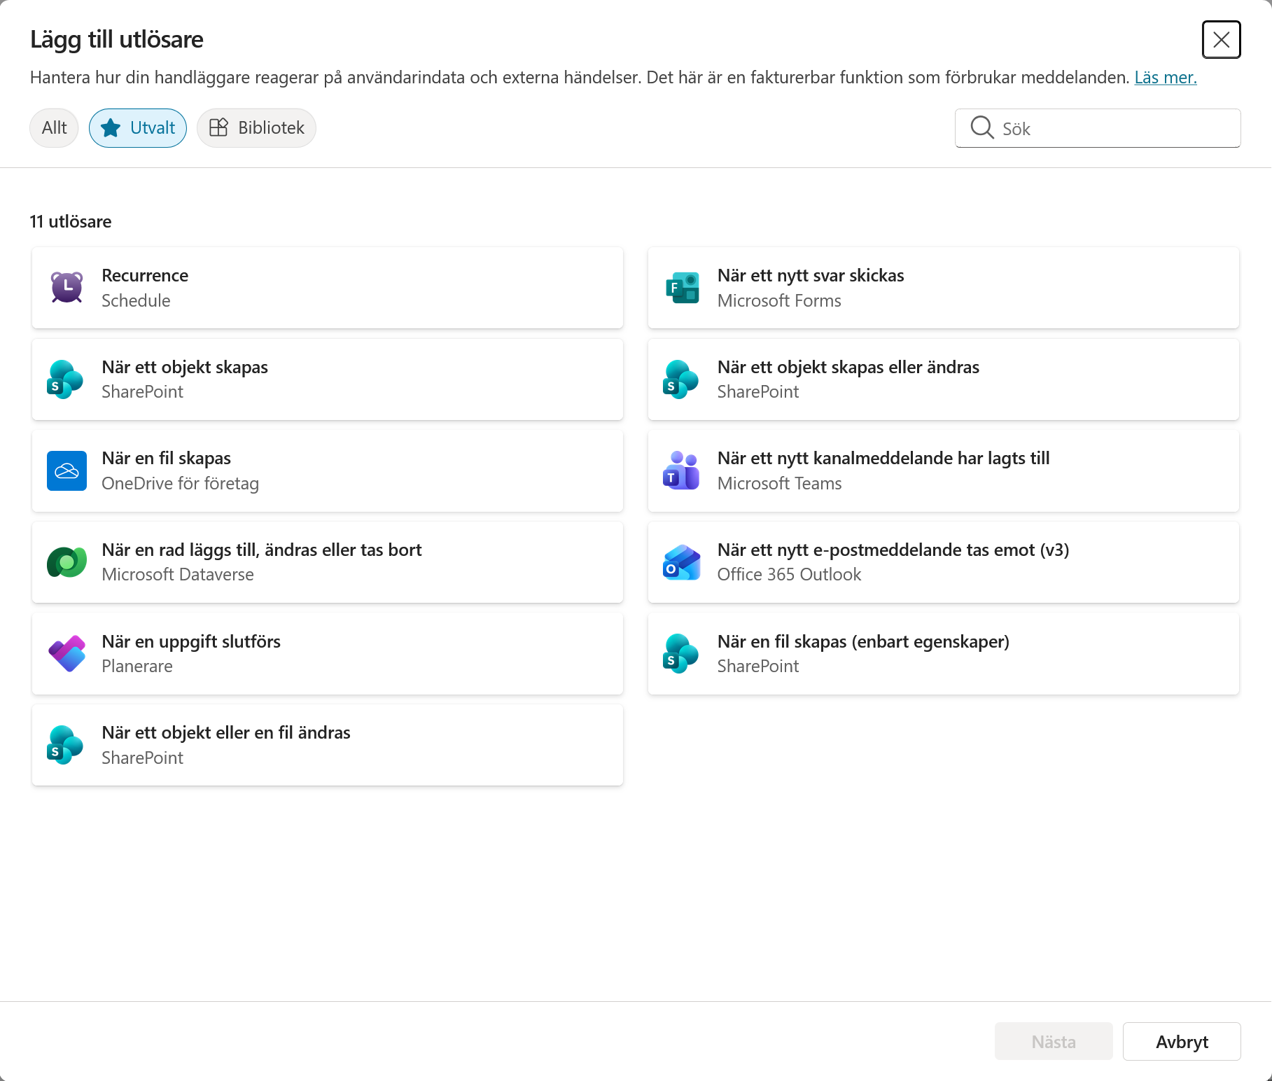Click SharePoint icon for 'objekt eller en fil ändras'
Viewport: 1272px width, 1081px height.
click(x=67, y=745)
